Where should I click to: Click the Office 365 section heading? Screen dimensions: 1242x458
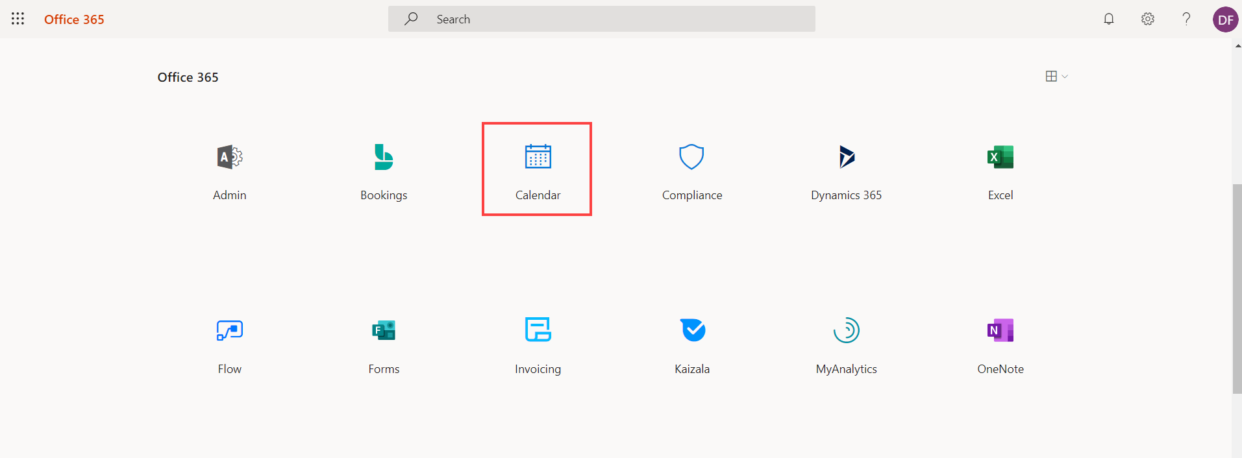tap(188, 77)
